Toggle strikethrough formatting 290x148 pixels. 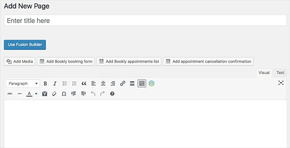click(10, 94)
